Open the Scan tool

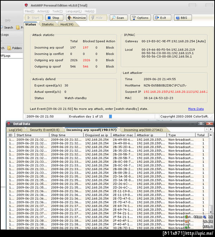point(119,18)
